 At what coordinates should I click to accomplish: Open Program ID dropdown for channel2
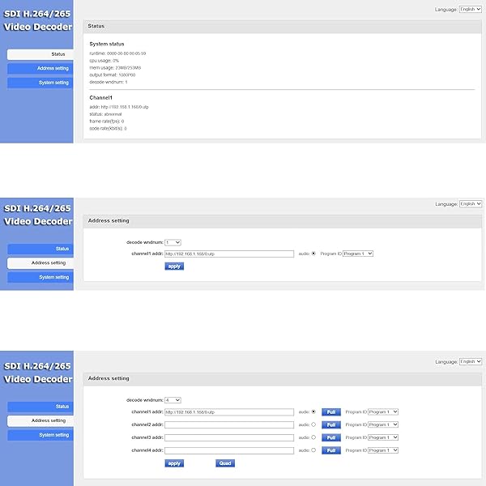383,424
